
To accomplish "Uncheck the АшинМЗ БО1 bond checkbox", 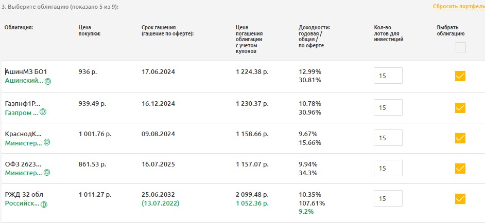I will (460, 76).
